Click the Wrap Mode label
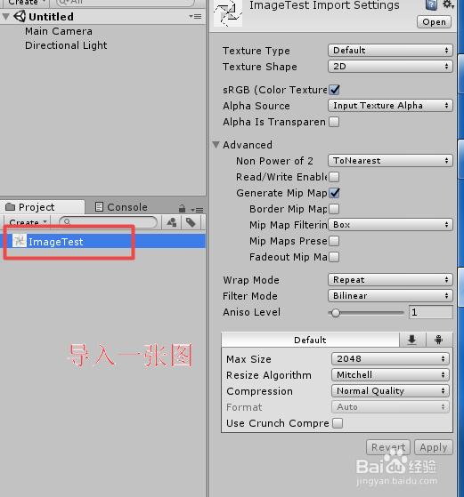464x497 pixels. [x=251, y=280]
